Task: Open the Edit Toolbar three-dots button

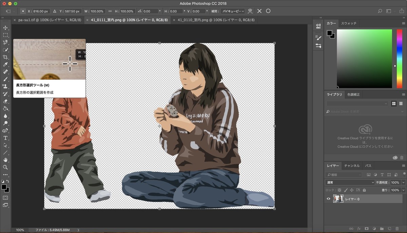Action: (5, 175)
